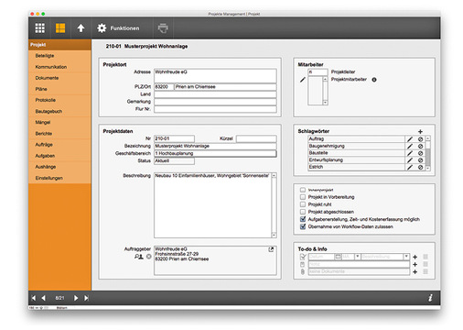
Task: Open Auftraggeber contact in new window
Action: [x=271, y=249]
